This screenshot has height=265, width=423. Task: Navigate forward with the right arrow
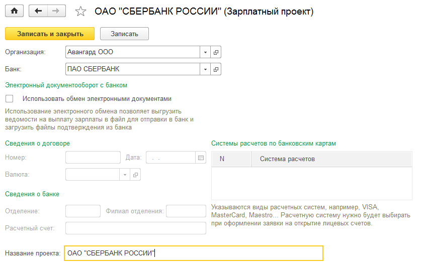click(x=56, y=11)
